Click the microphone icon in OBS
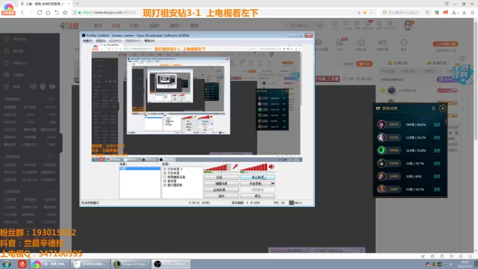The image size is (478, 269). pyautogui.click(x=235, y=167)
